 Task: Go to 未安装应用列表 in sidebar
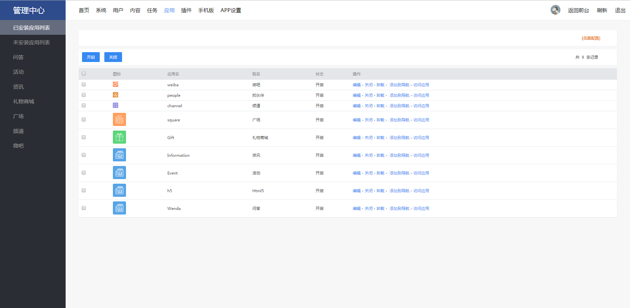click(x=31, y=43)
